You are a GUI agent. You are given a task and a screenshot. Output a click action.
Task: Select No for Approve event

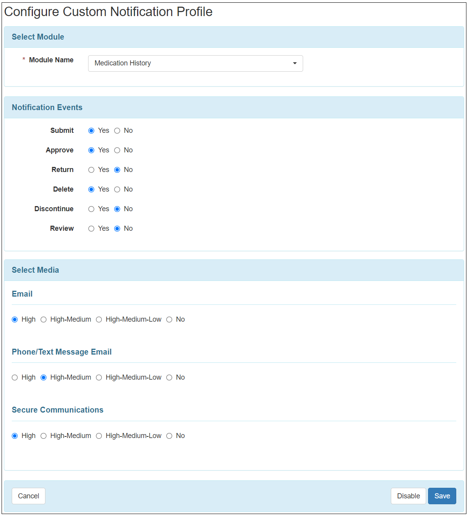coord(117,150)
